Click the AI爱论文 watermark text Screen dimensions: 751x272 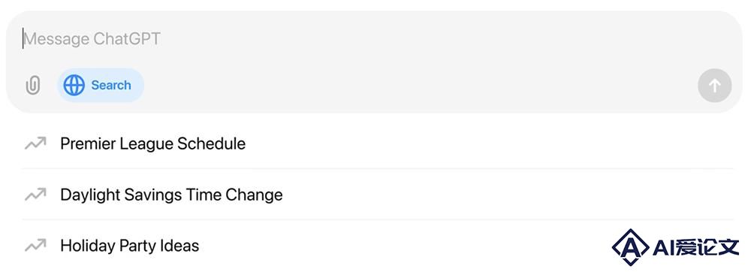pyautogui.click(x=696, y=247)
